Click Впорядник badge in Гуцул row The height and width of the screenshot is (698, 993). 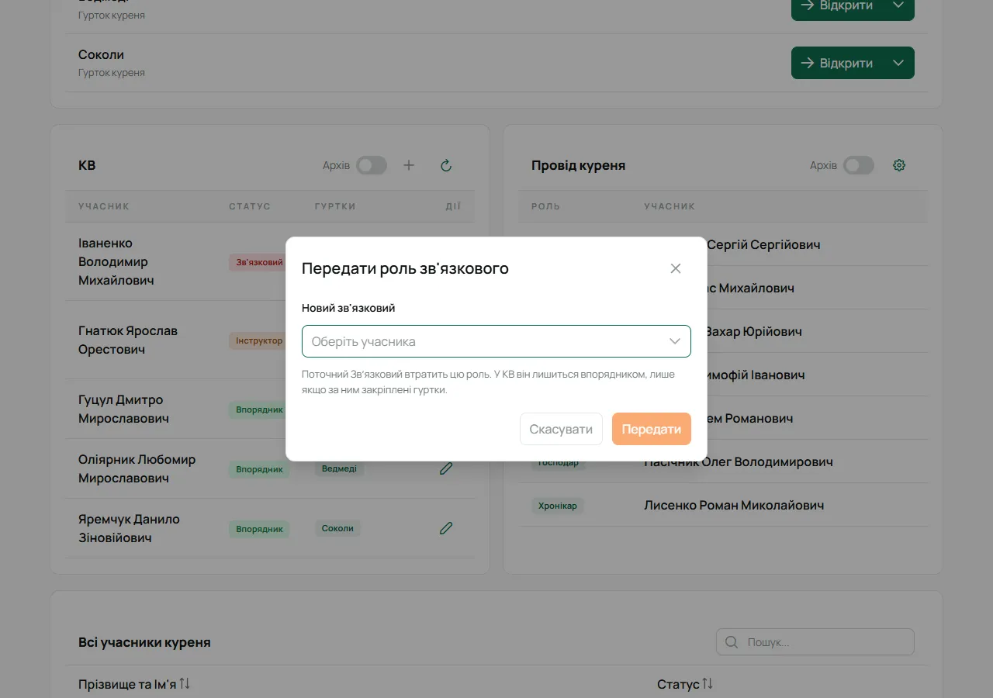259,409
